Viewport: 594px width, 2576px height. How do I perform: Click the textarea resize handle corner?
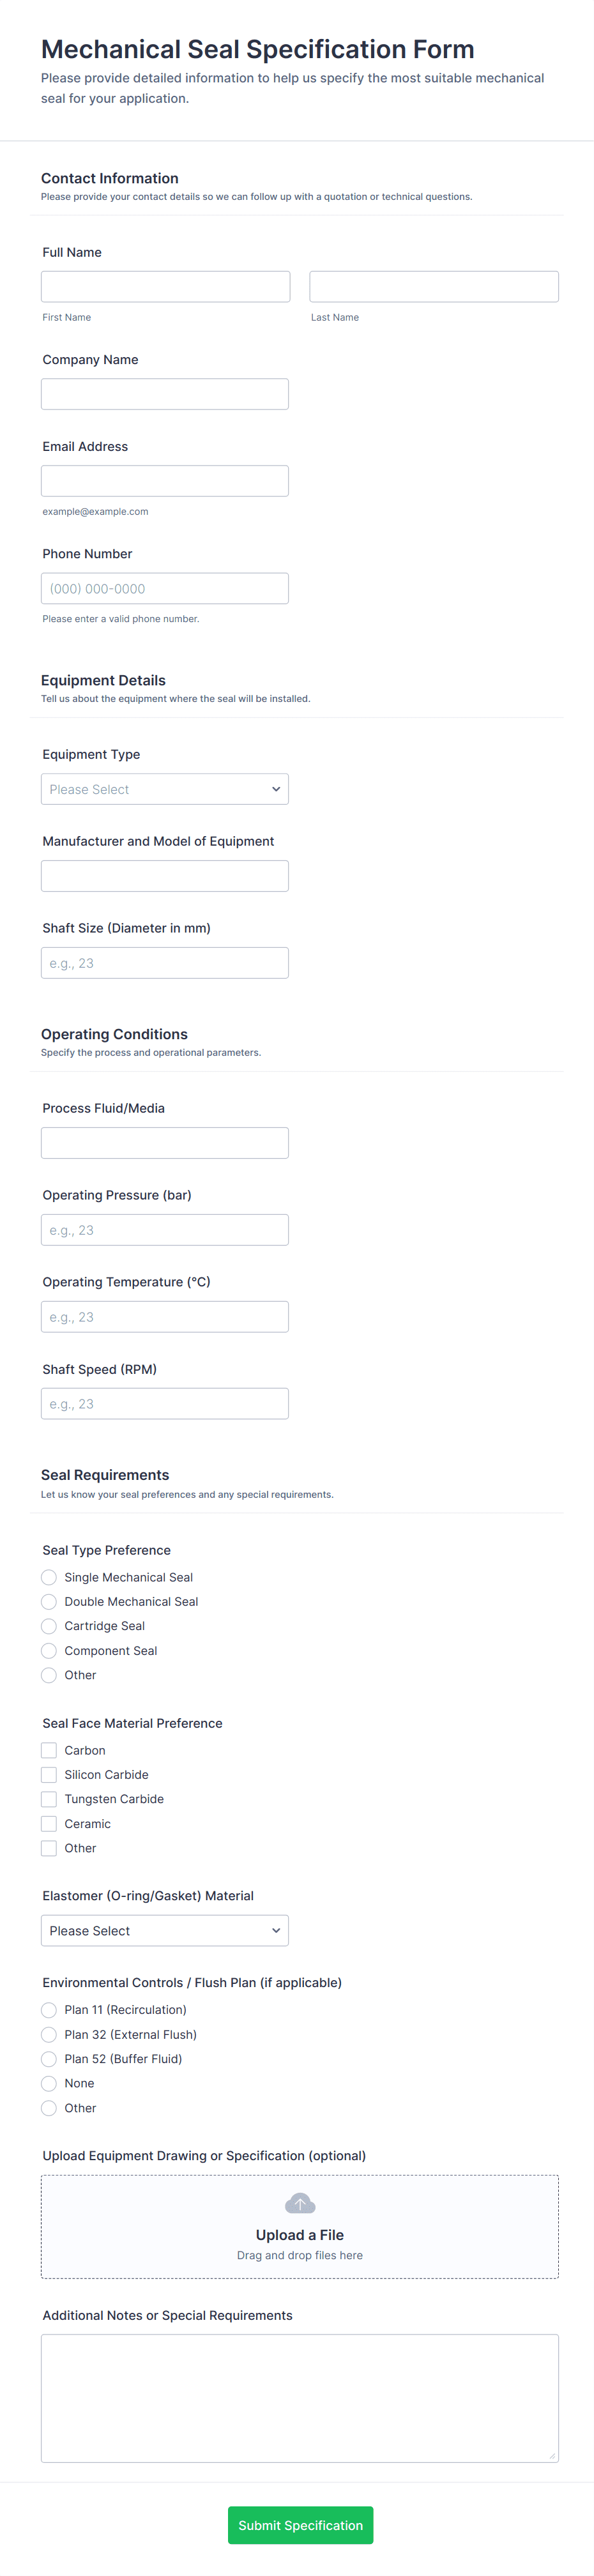[x=552, y=2455]
